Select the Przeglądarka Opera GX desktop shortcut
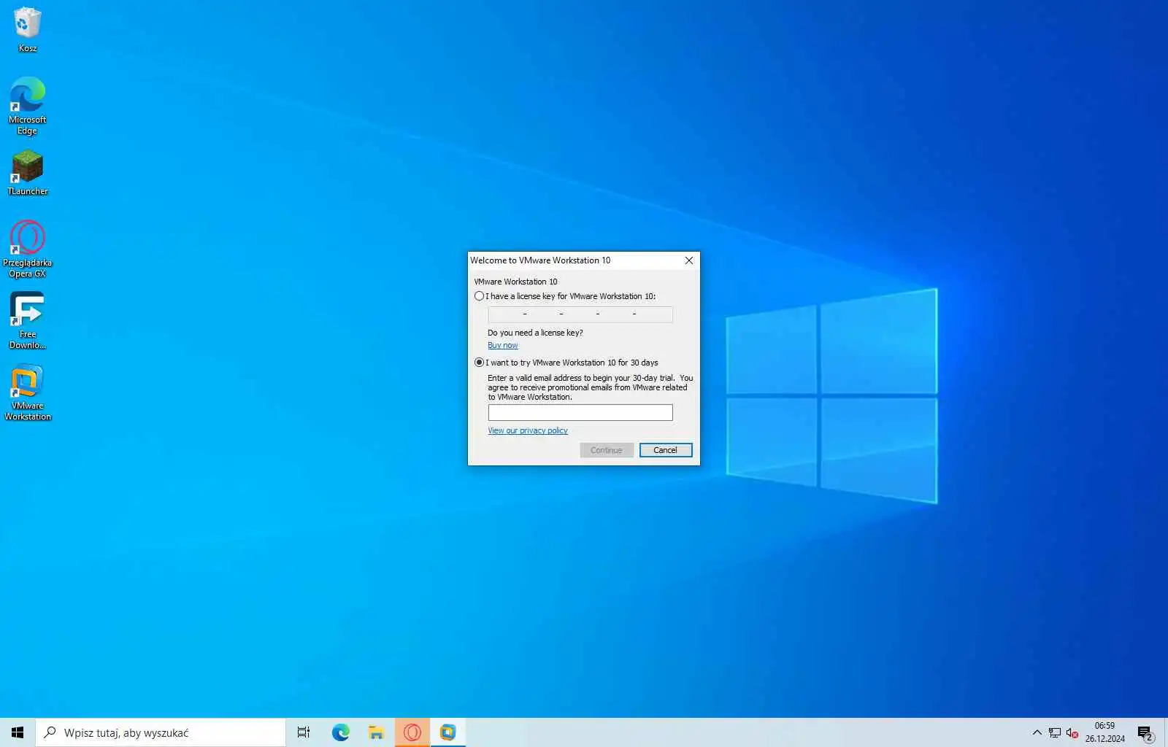 coord(27,249)
